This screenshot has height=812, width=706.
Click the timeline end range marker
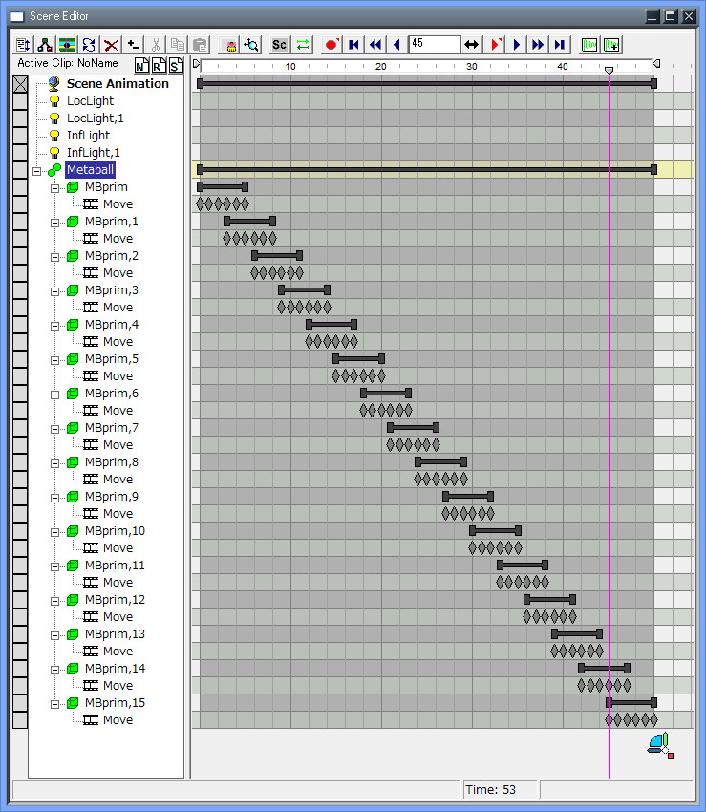(x=656, y=64)
